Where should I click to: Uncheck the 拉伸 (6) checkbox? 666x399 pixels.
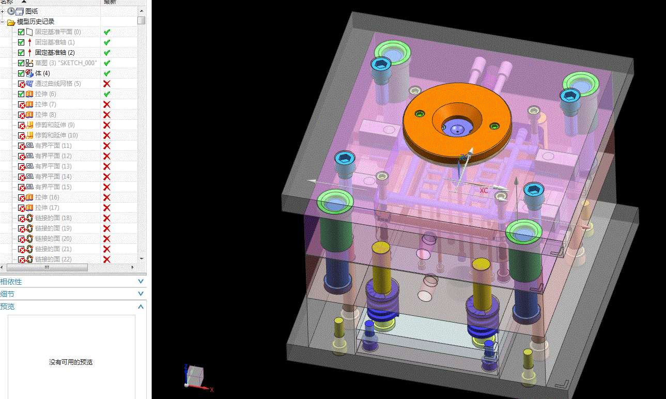click(x=21, y=94)
